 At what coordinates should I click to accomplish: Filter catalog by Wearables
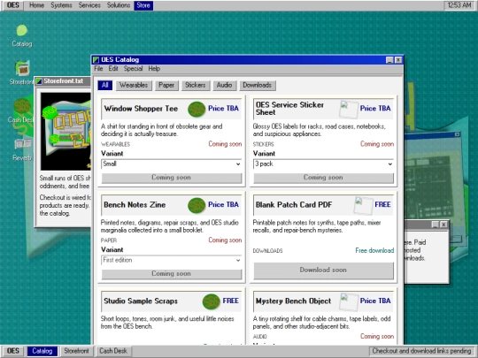click(x=134, y=85)
